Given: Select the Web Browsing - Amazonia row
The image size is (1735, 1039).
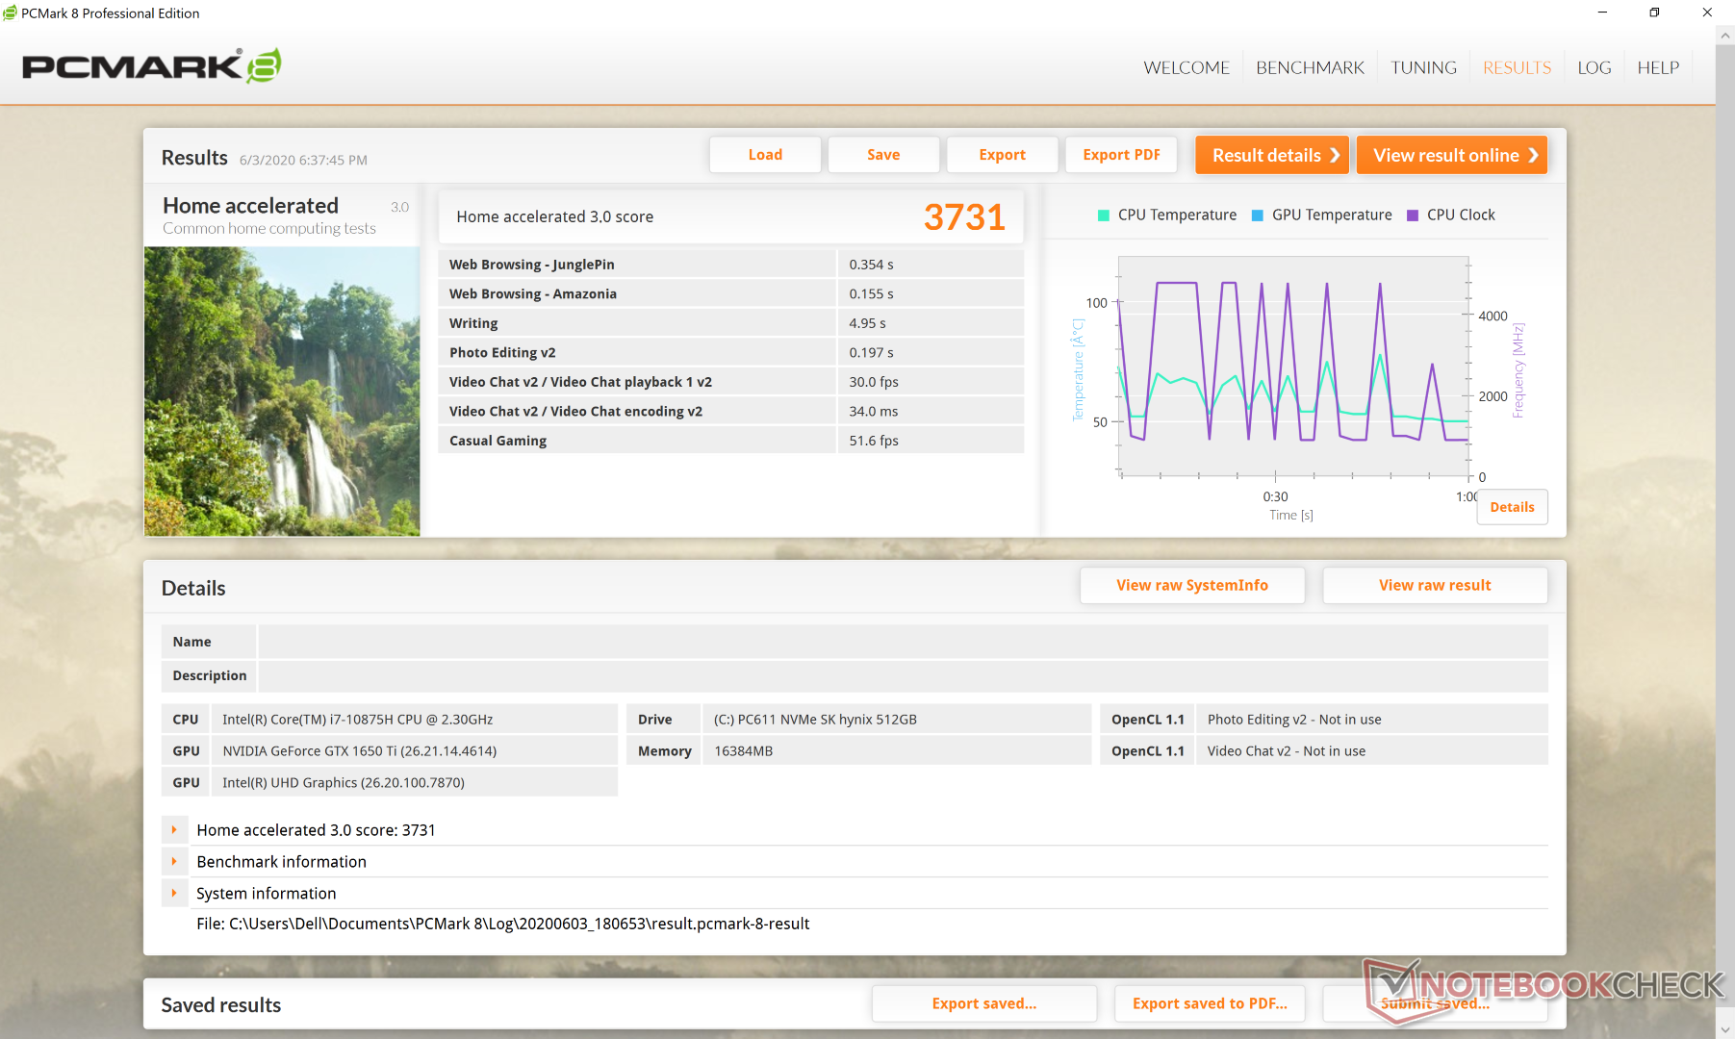Looking at the screenshot, I should point(730,293).
